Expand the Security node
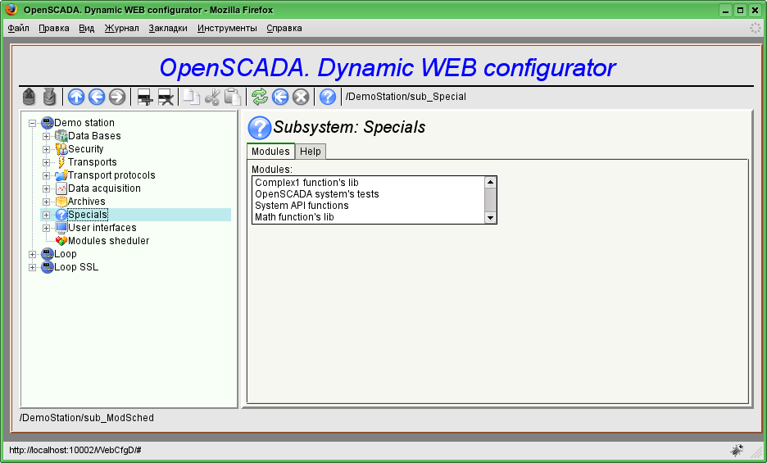The image size is (767, 463). (46, 149)
